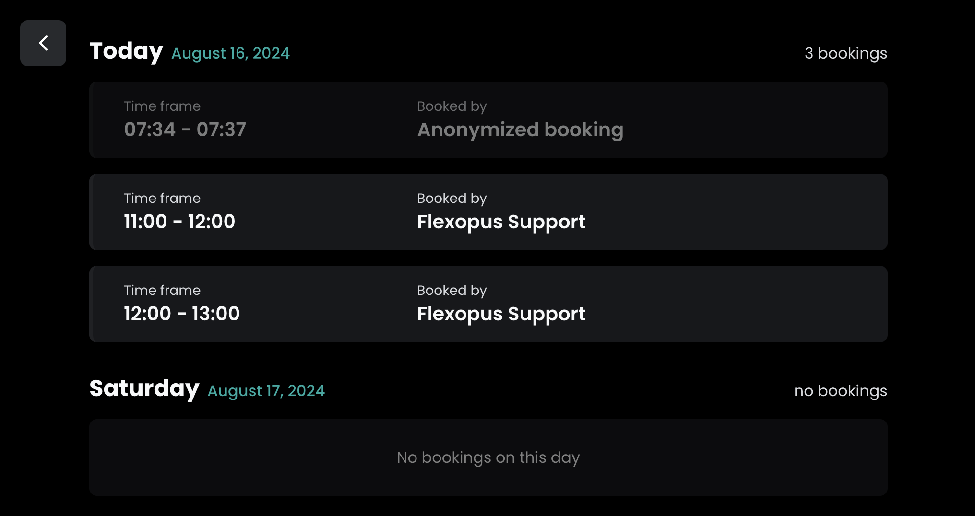975x516 pixels.
Task: Click the No bookings on this day panel
Action: [488, 457]
